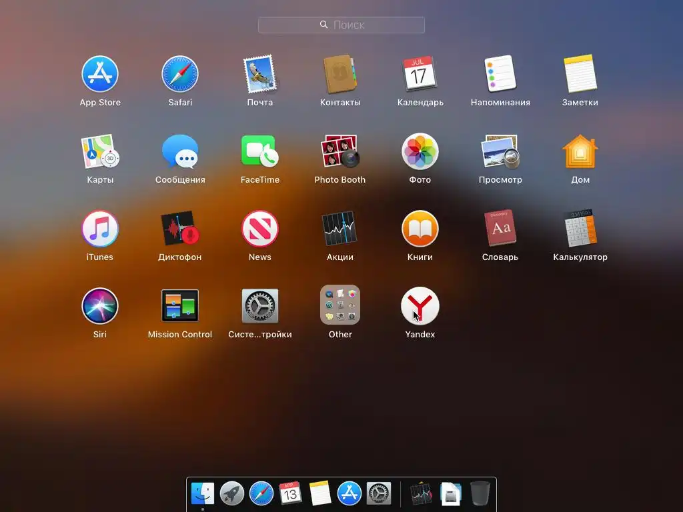Click the Поиск search field
Image resolution: width=683 pixels, height=512 pixels.
pos(341,25)
